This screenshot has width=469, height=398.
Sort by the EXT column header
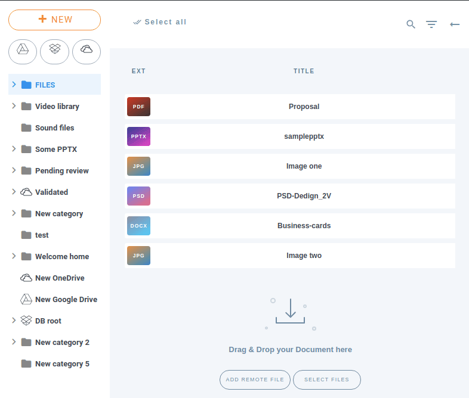(x=138, y=71)
